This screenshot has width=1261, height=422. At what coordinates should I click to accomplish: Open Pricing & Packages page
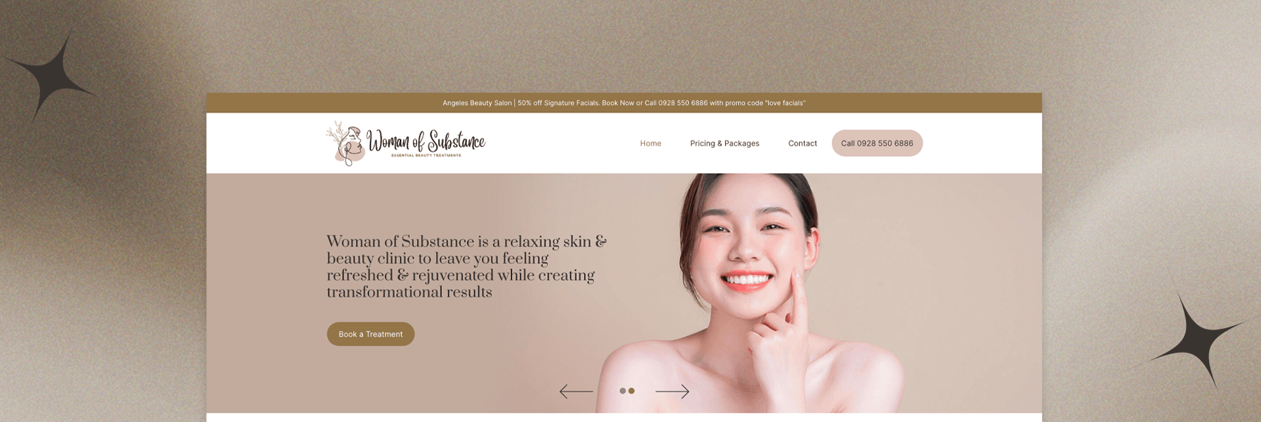point(724,143)
